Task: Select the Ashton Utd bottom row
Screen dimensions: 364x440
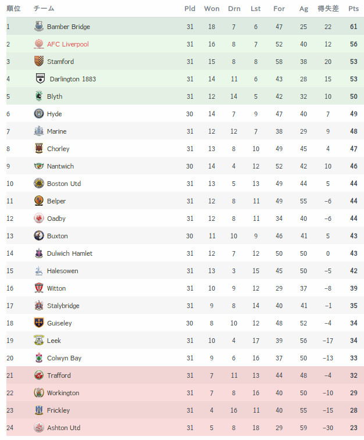Action: pyautogui.click(x=185, y=427)
